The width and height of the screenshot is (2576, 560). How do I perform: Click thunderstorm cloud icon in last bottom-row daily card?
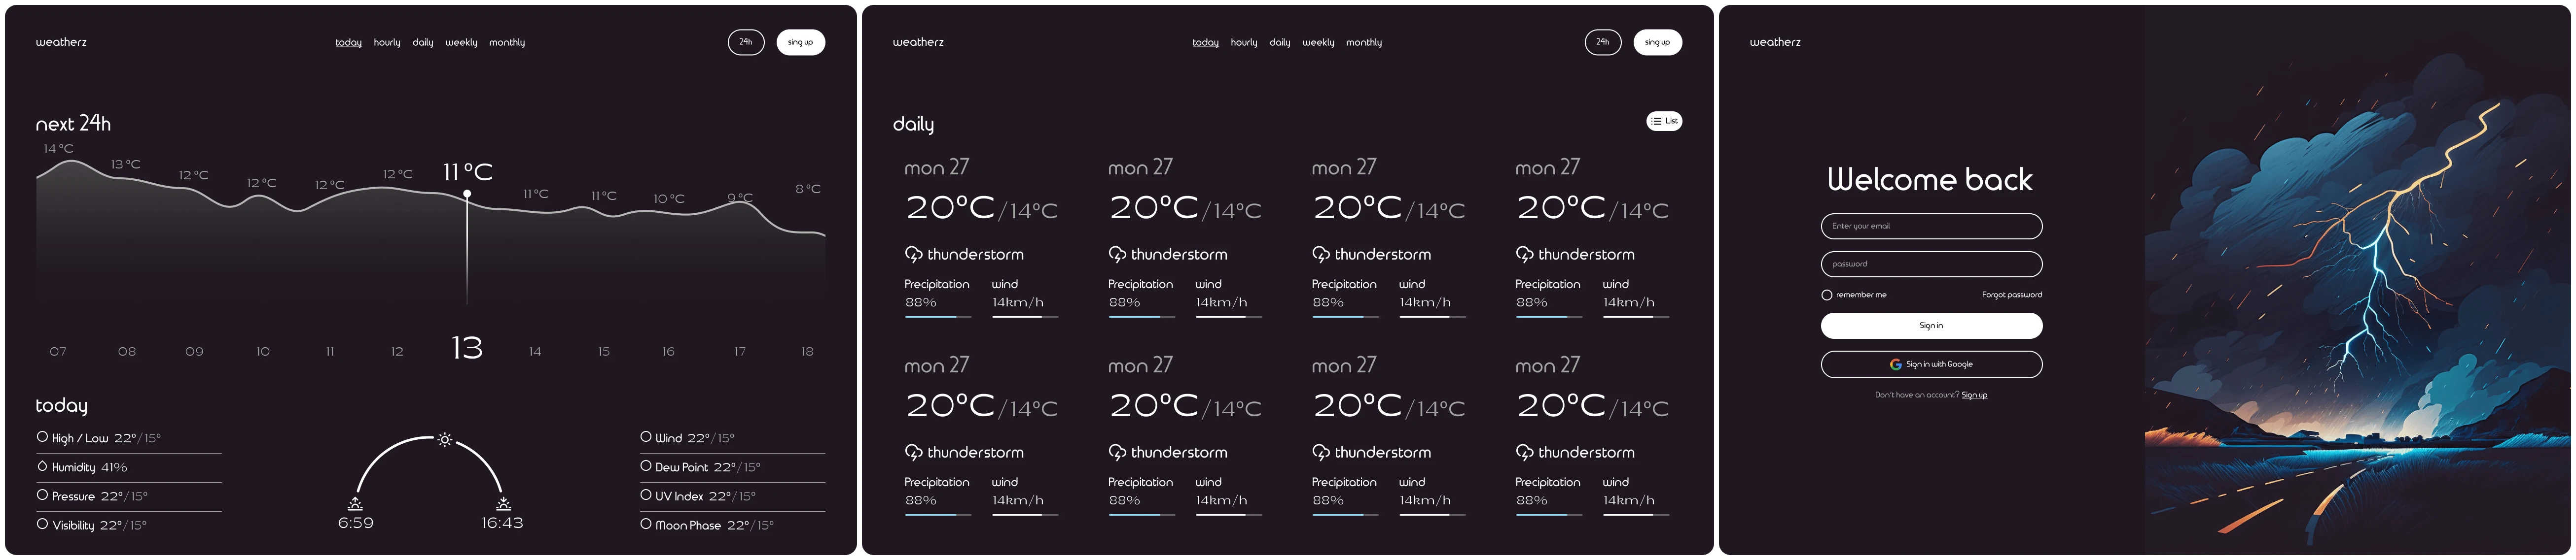1524,452
